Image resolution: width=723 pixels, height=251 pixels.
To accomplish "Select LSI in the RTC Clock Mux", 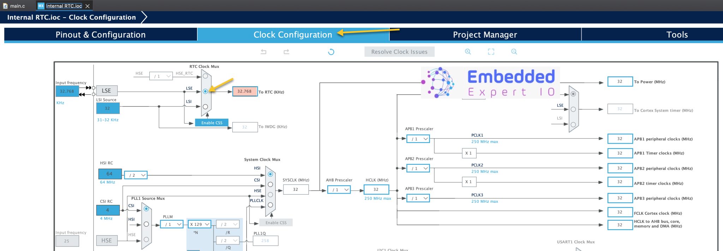I will click(x=205, y=107).
